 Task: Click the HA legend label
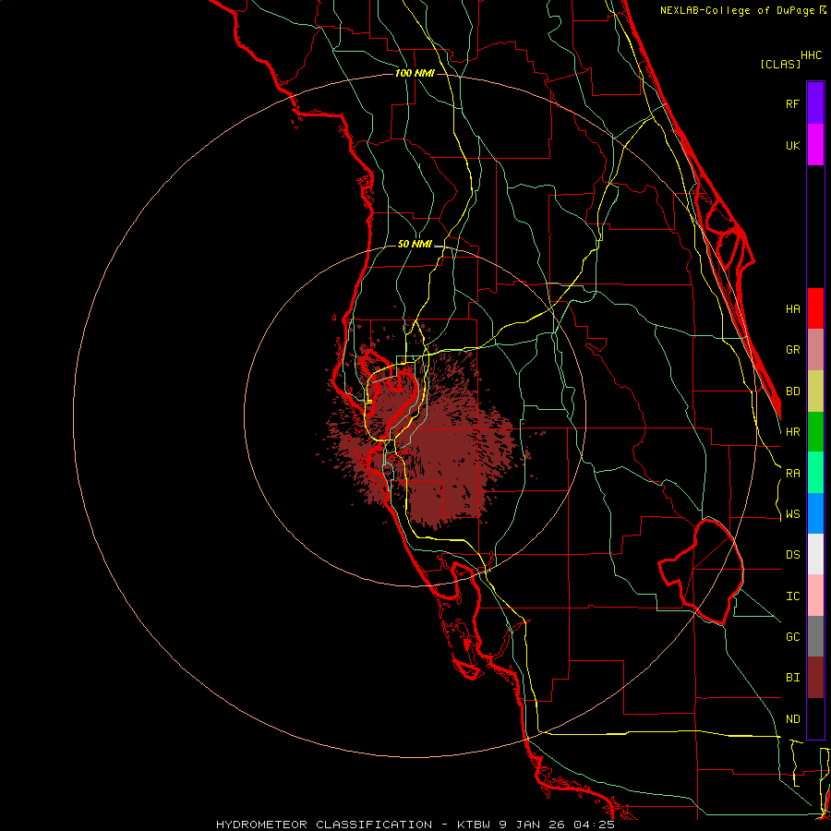pos(792,309)
